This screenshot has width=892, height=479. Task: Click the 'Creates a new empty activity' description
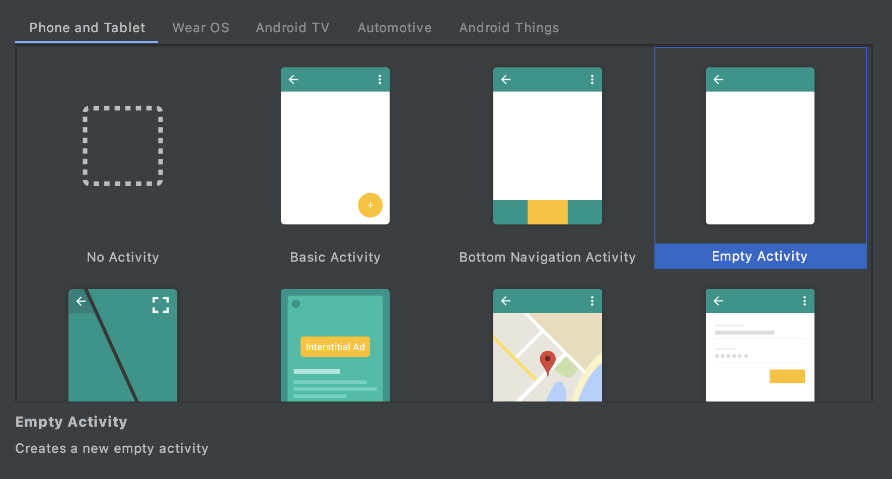tap(112, 448)
